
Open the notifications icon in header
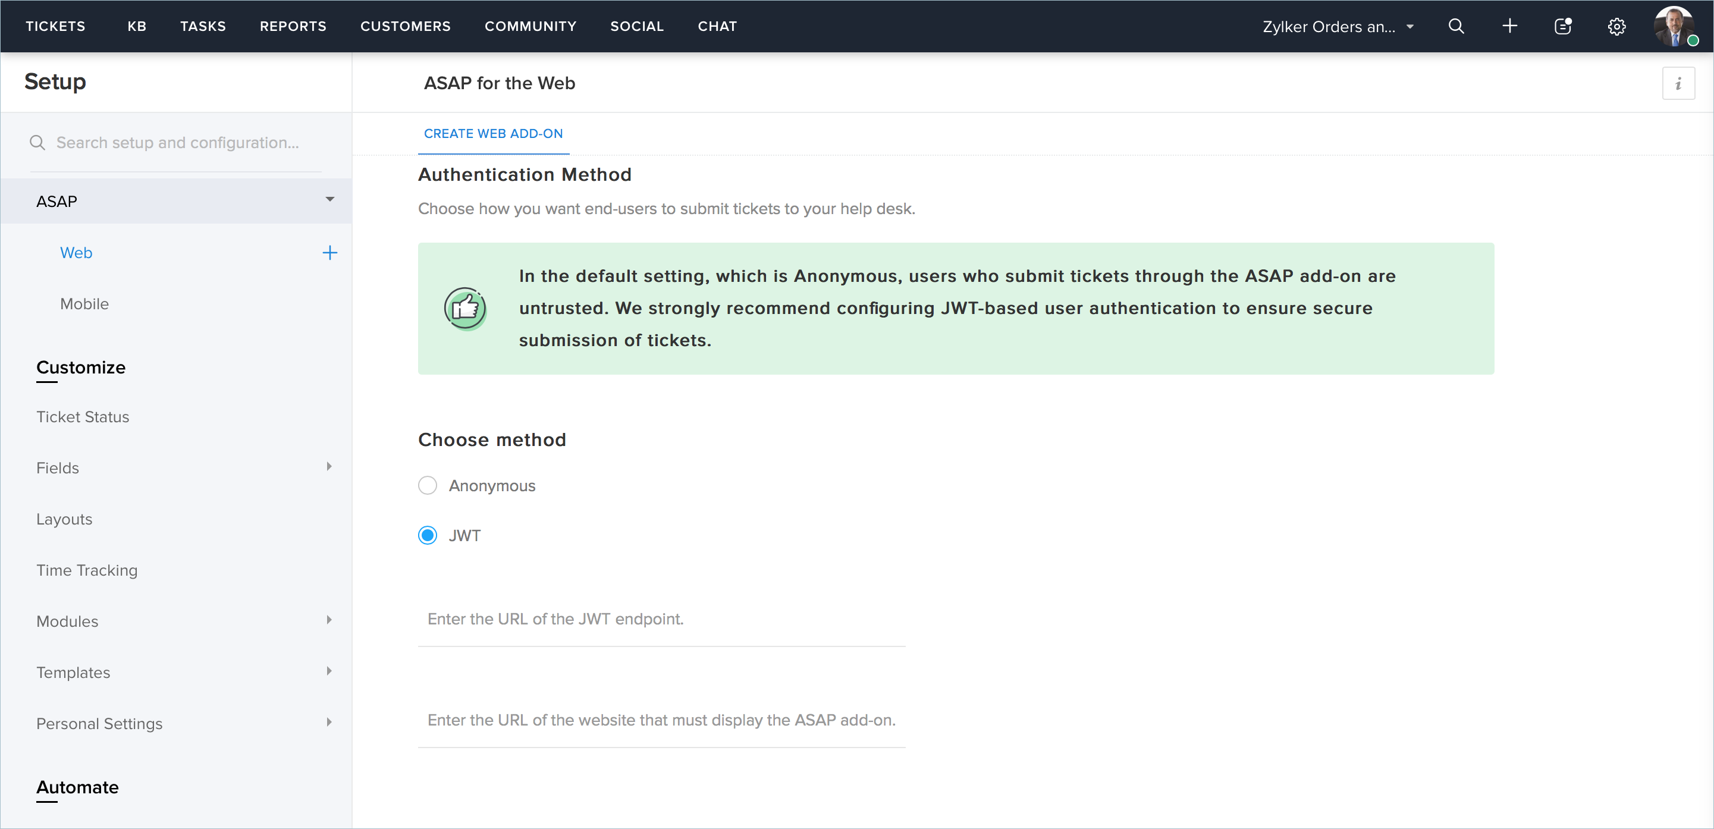[1562, 27]
